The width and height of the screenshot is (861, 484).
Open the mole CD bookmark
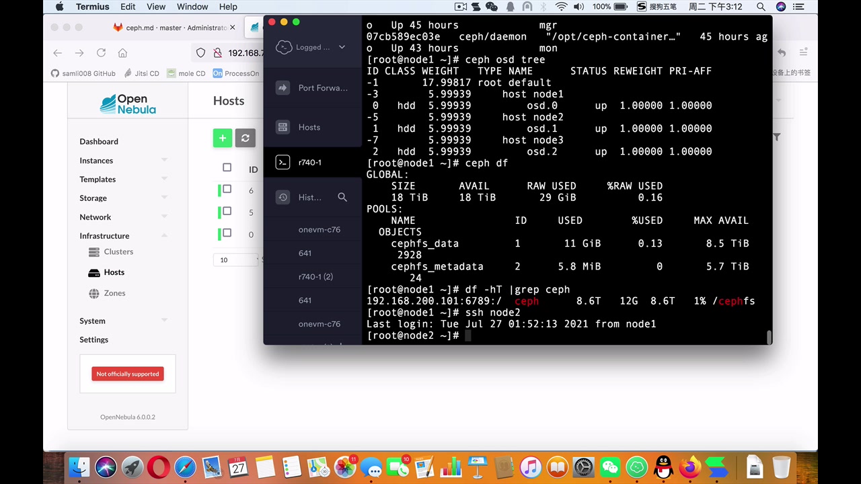pos(186,73)
